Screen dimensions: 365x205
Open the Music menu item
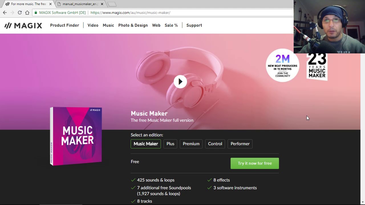108,25
